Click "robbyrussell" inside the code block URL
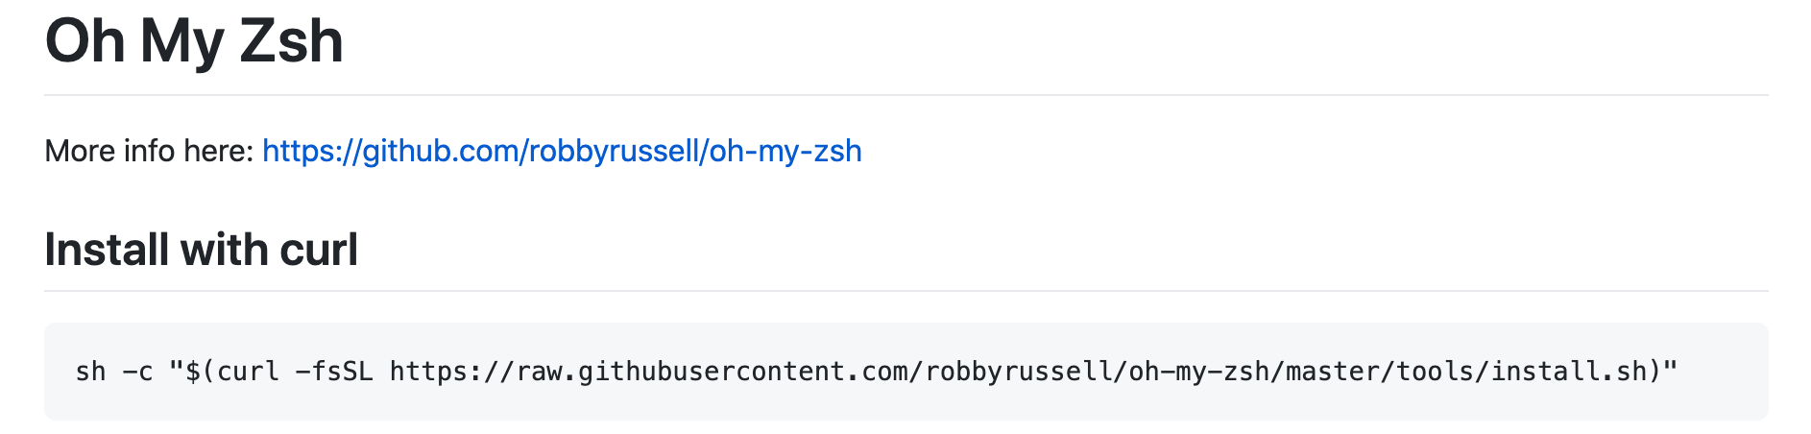This screenshot has height=434, width=1811. pos(1019,372)
